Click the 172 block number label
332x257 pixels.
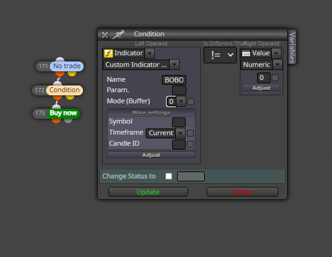tap(39, 90)
